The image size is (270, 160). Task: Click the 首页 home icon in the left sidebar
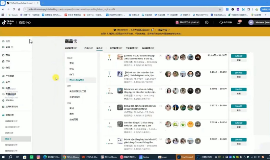pyautogui.click(x=3, y=41)
